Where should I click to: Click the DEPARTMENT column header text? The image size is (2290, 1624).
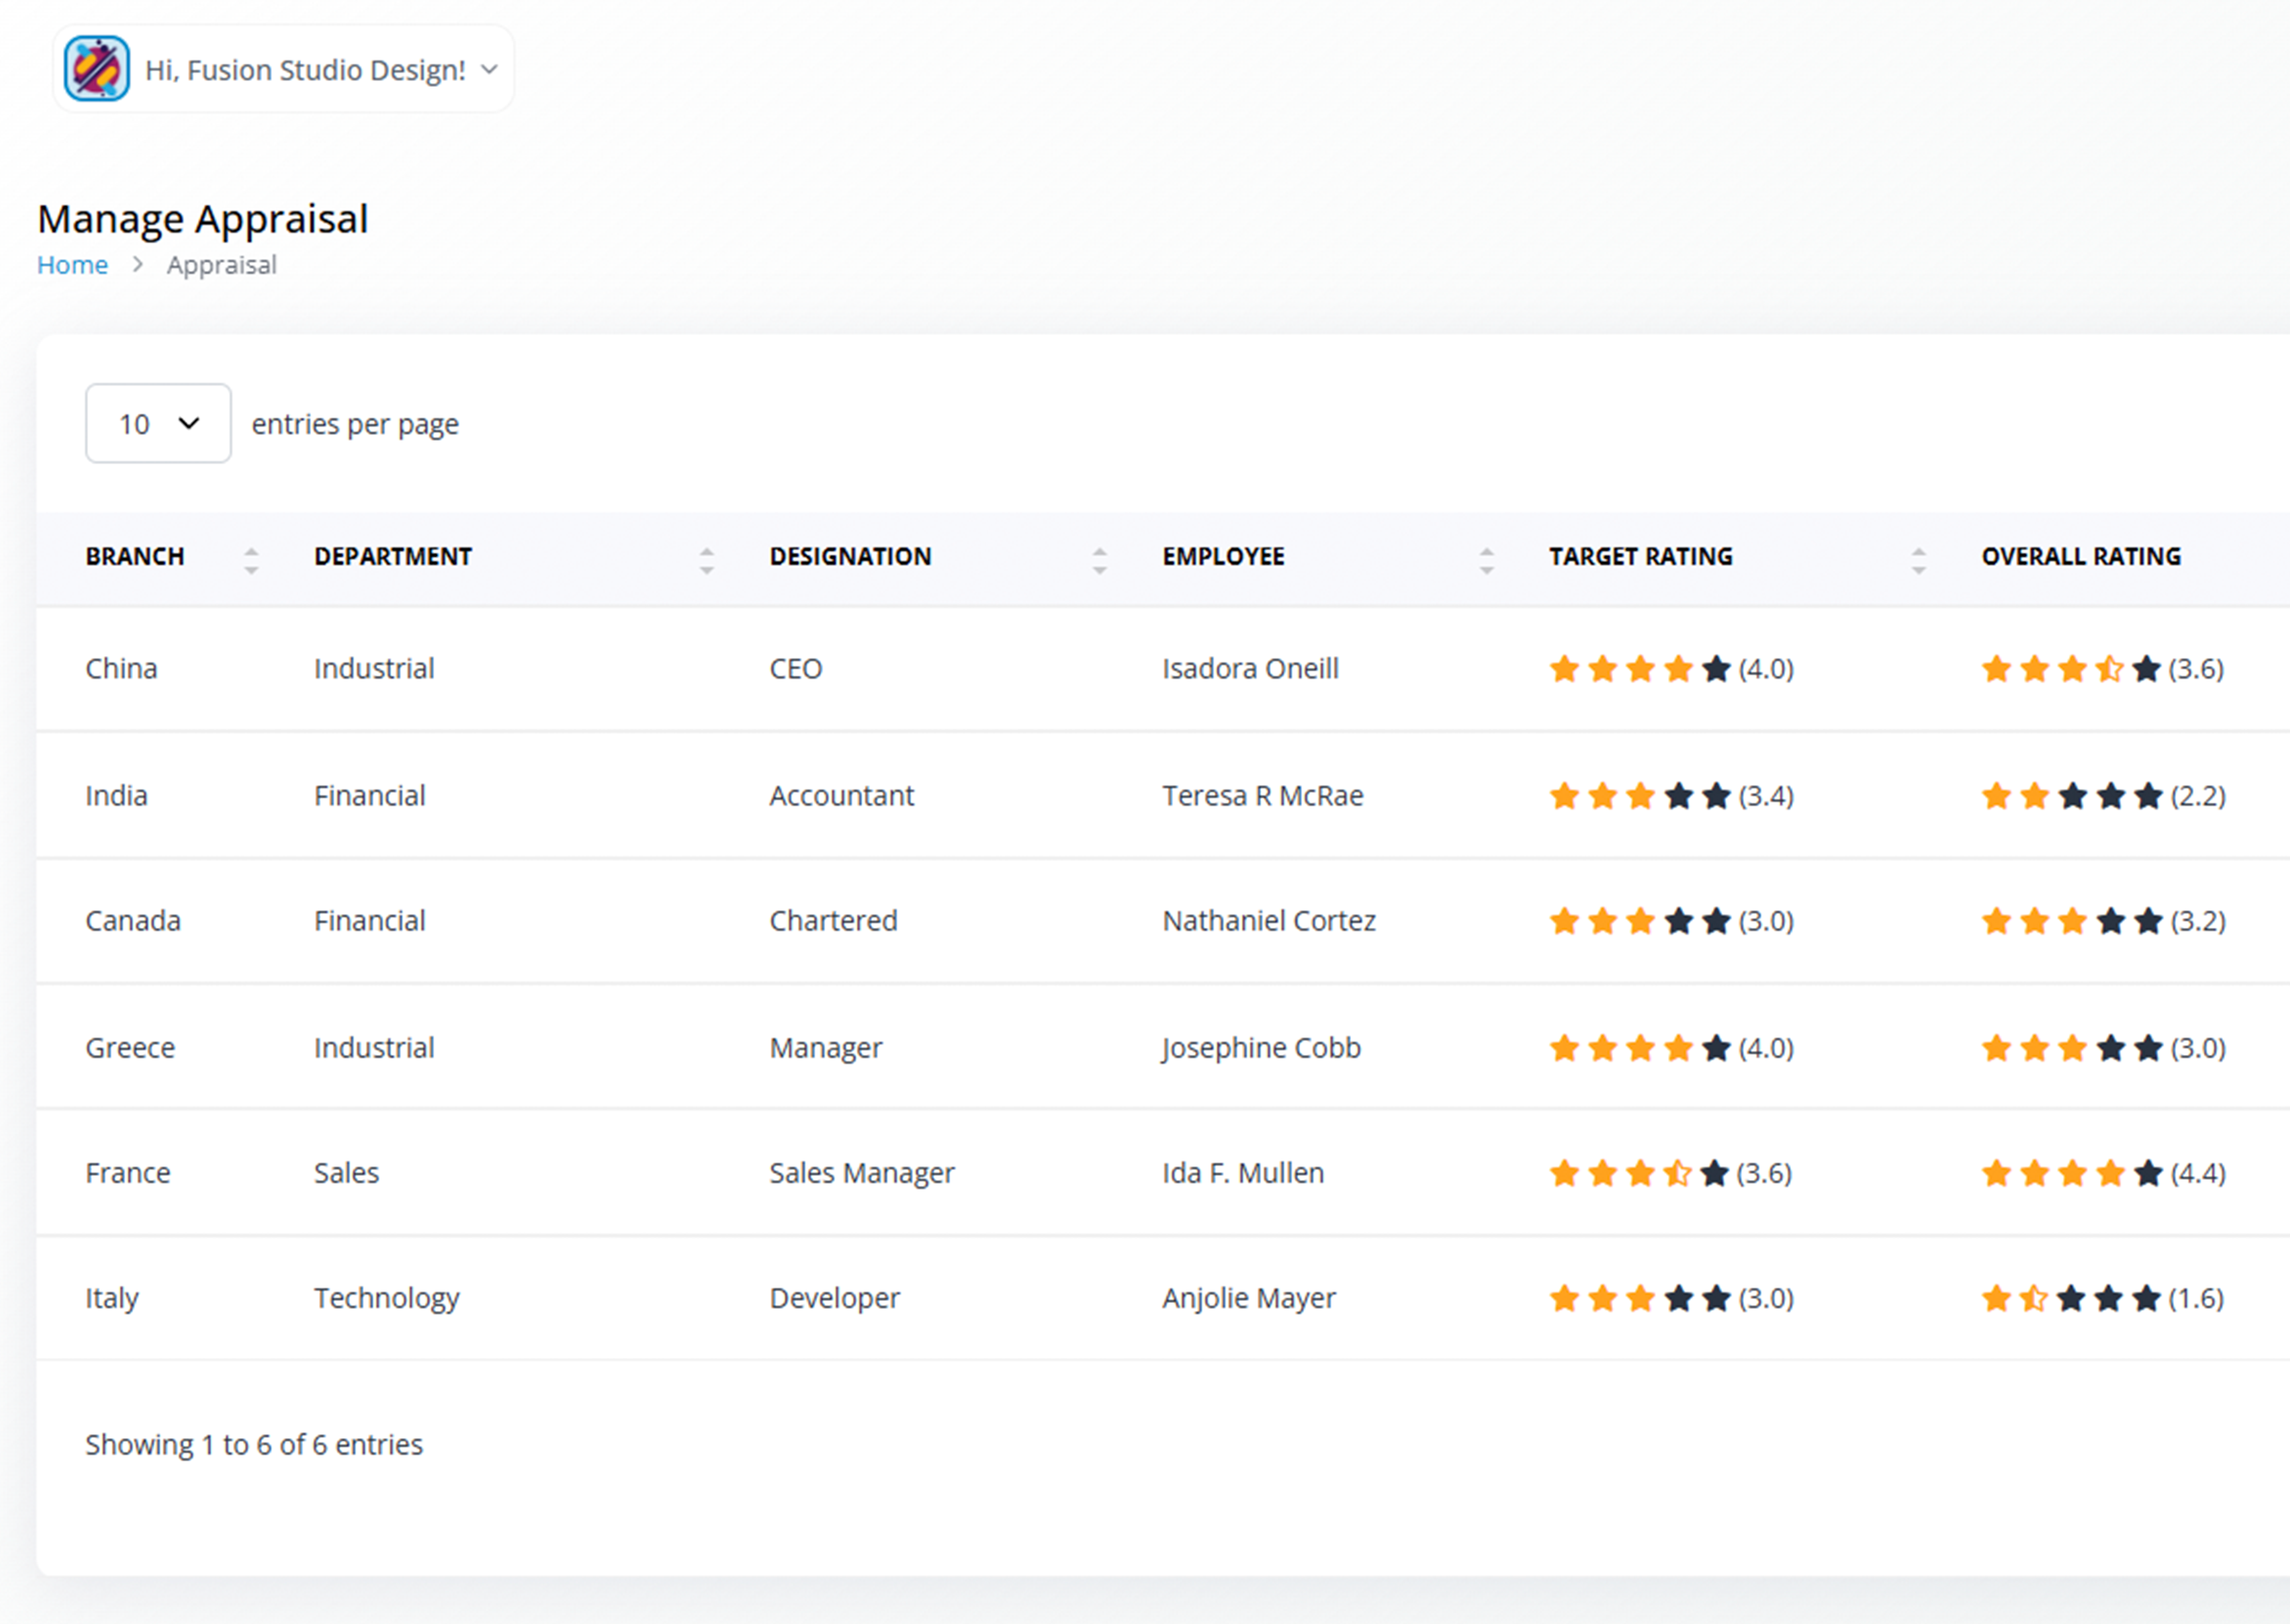[x=393, y=556]
